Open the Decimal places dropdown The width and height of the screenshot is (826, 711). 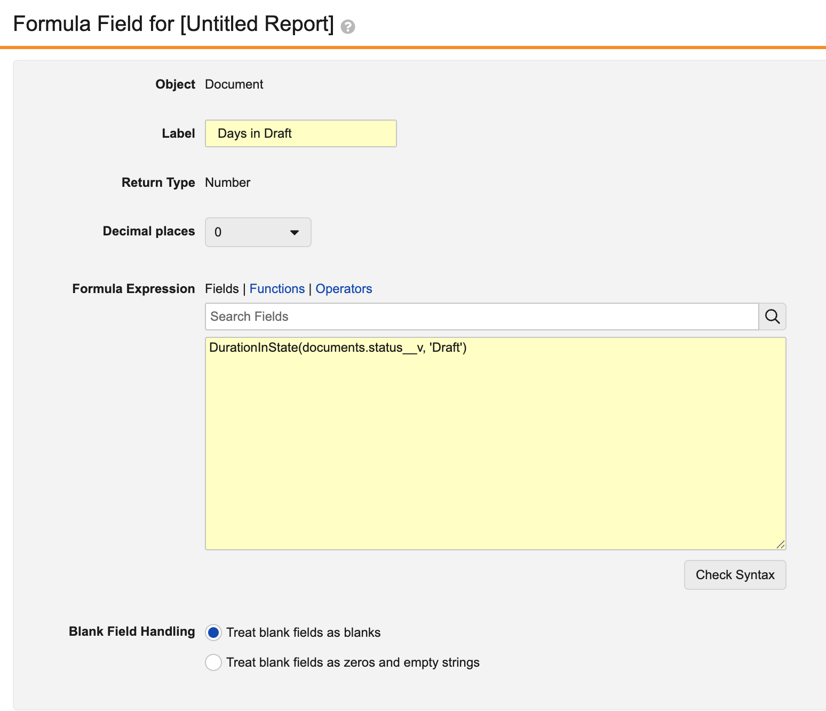coord(258,232)
